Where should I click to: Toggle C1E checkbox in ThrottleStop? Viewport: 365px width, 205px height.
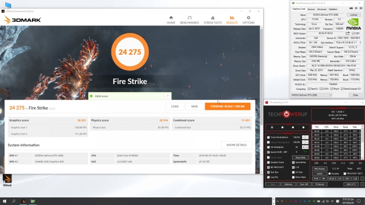pos(294,167)
